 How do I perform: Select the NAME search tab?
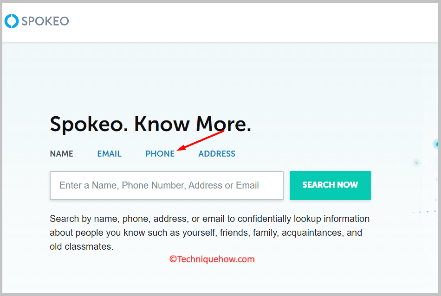pyautogui.click(x=62, y=154)
